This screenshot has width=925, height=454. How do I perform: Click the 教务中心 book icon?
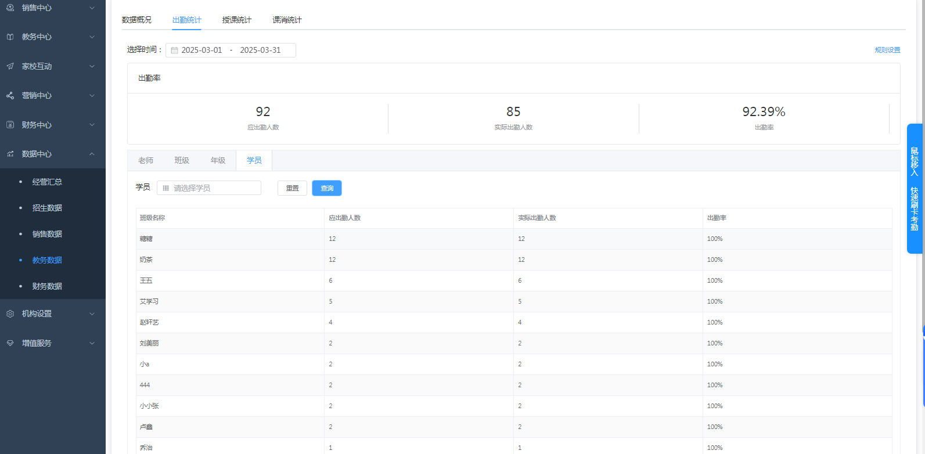(10, 37)
